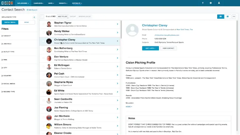Expand the Social Media filter

pos(8,84)
